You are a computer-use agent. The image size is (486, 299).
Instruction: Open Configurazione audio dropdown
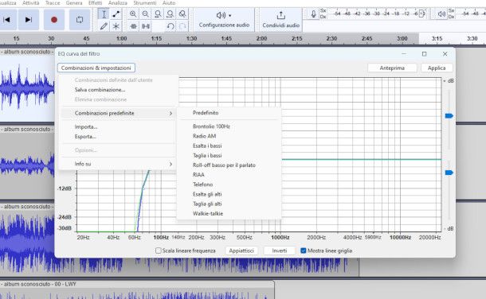[224, 20]
